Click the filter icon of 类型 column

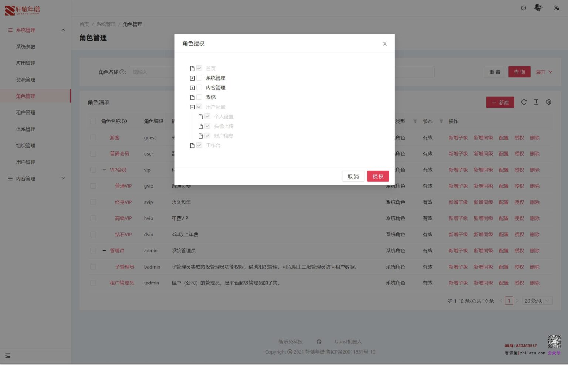click(x=415, y=121)
